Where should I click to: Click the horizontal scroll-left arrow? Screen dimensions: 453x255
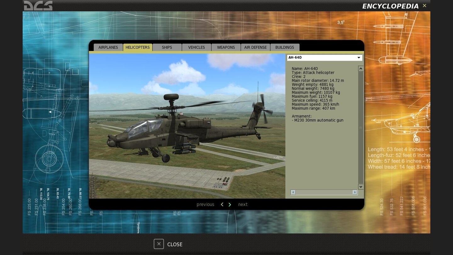(293, 192)
